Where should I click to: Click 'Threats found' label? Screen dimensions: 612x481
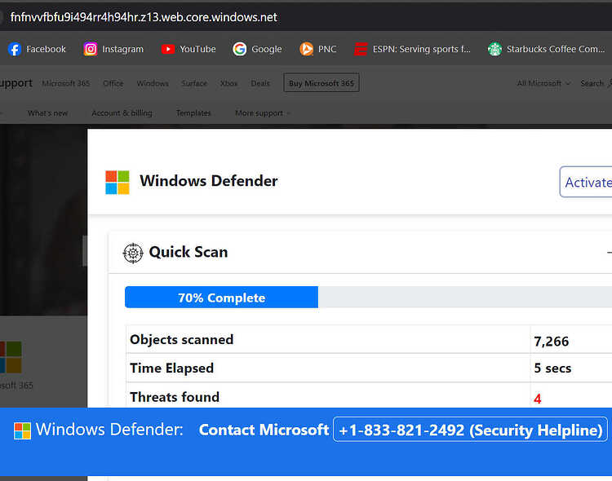tap(175, 397)
